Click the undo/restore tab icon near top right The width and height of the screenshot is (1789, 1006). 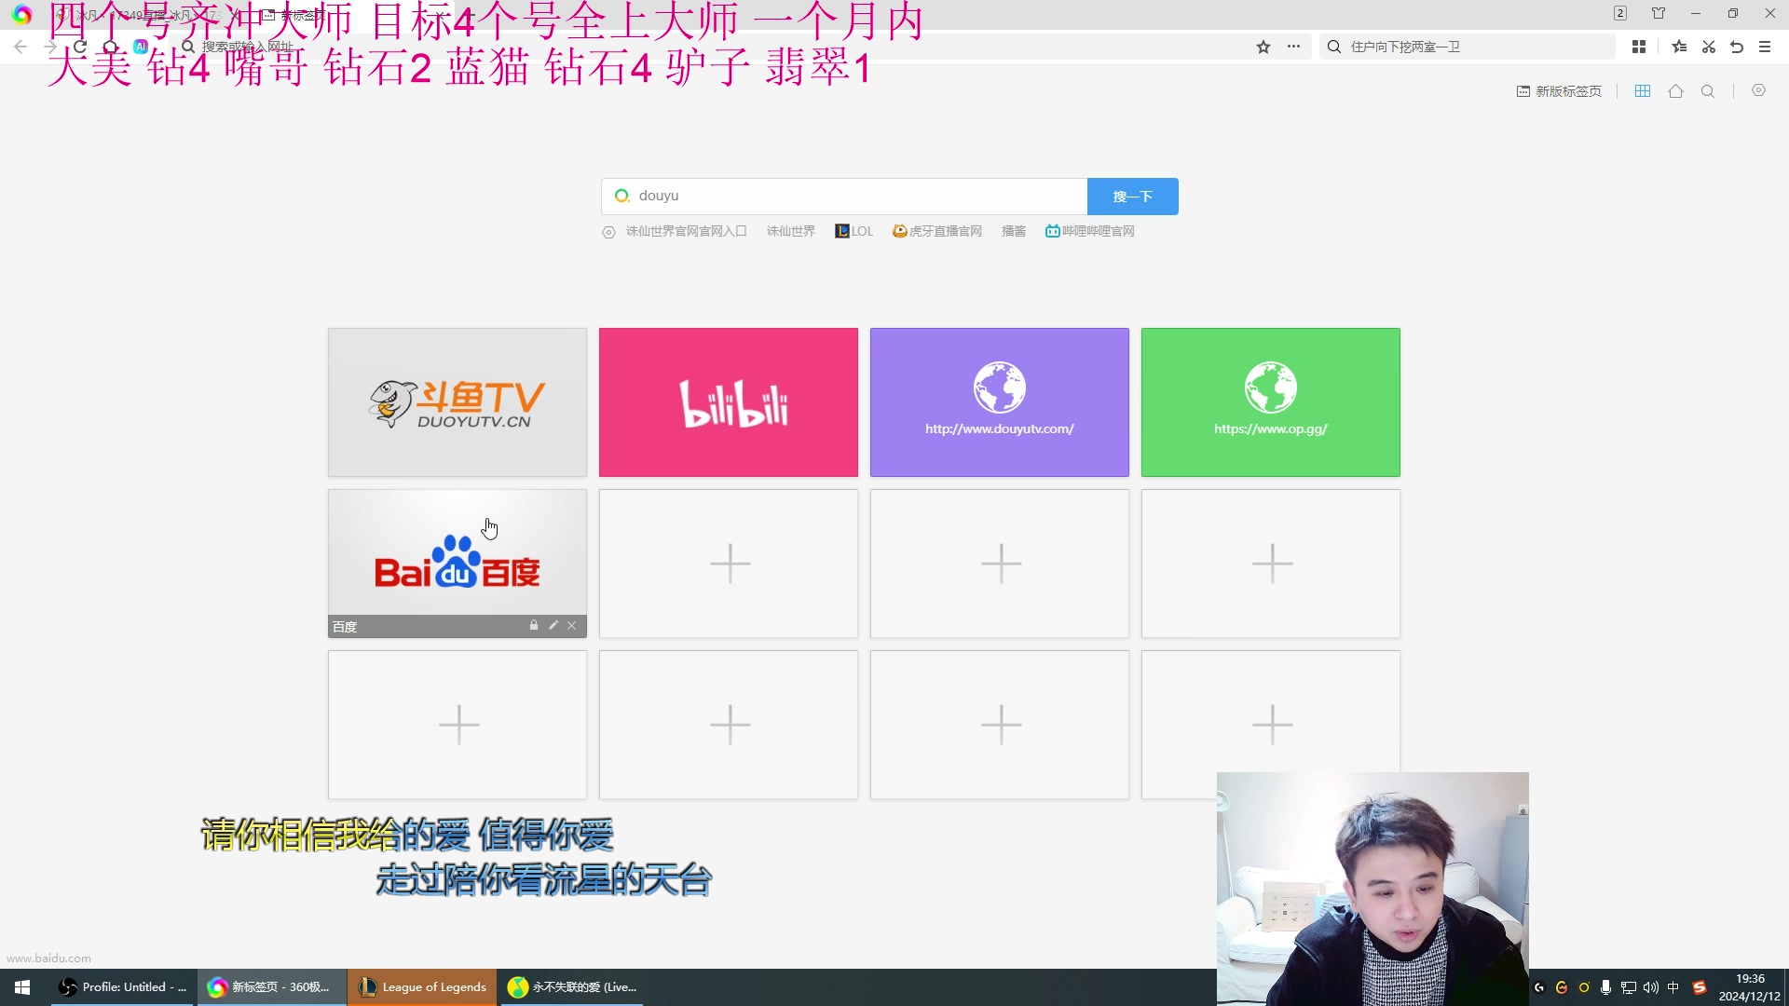tap(1738, 46)
